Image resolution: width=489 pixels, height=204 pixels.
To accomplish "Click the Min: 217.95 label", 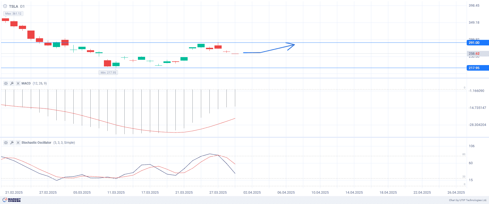I will [108, 73].
